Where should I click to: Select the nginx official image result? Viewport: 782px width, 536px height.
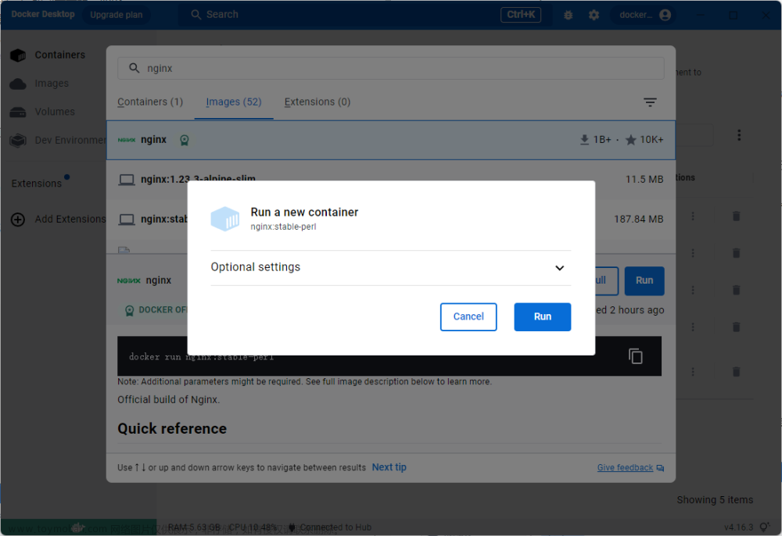click(390, 140)
